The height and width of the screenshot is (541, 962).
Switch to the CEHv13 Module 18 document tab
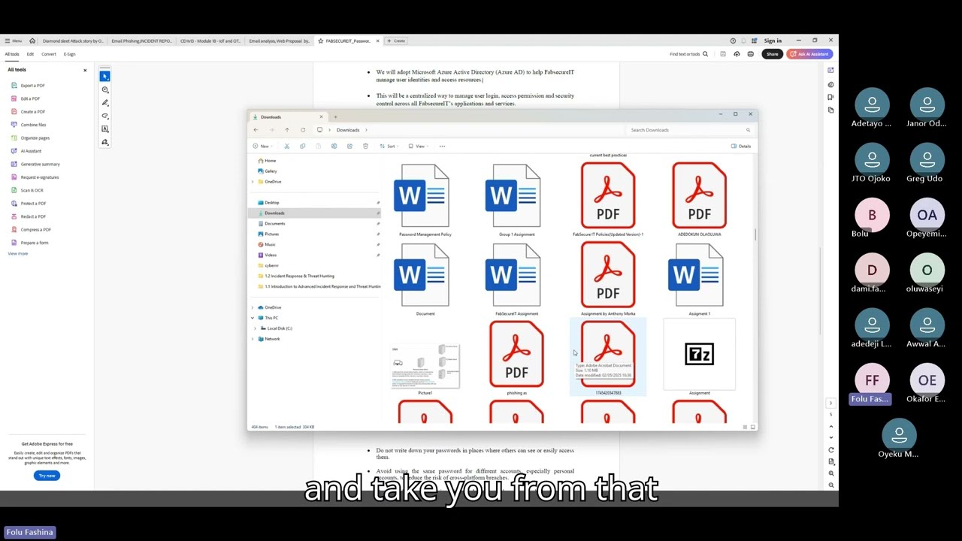pyautogui.click(x=210, y=41)
